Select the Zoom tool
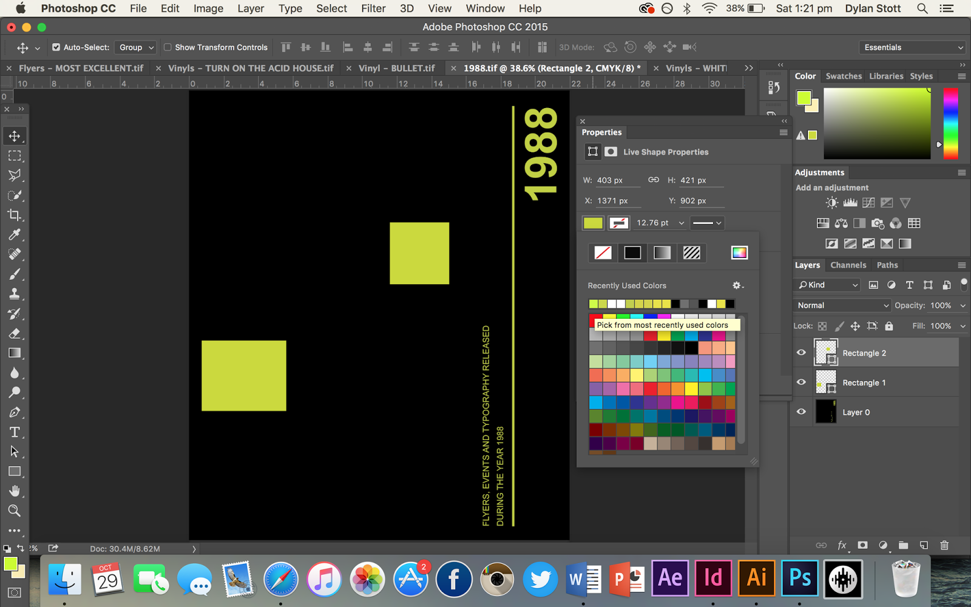Screen dimensions: 971x607 tap(15, 510)
